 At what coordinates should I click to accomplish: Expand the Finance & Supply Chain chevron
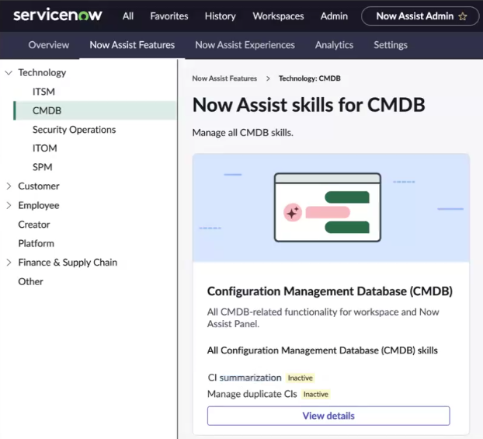tap(9, 263)
